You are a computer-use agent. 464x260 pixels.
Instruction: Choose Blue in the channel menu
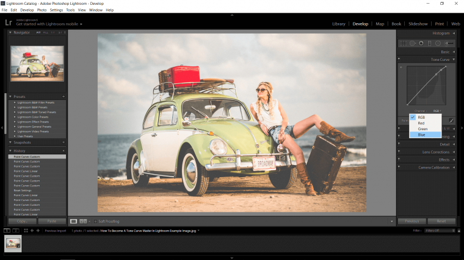(x=426, y=135)
